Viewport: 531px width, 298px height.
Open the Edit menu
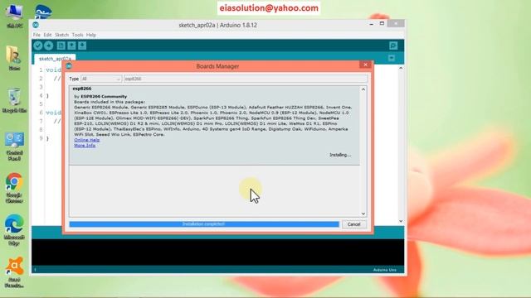point(47,35)
